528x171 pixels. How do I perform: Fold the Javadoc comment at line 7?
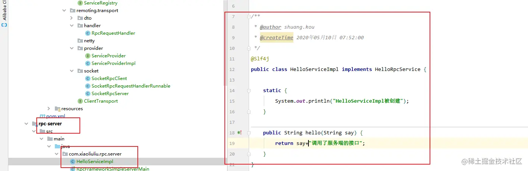pos(248,17)
